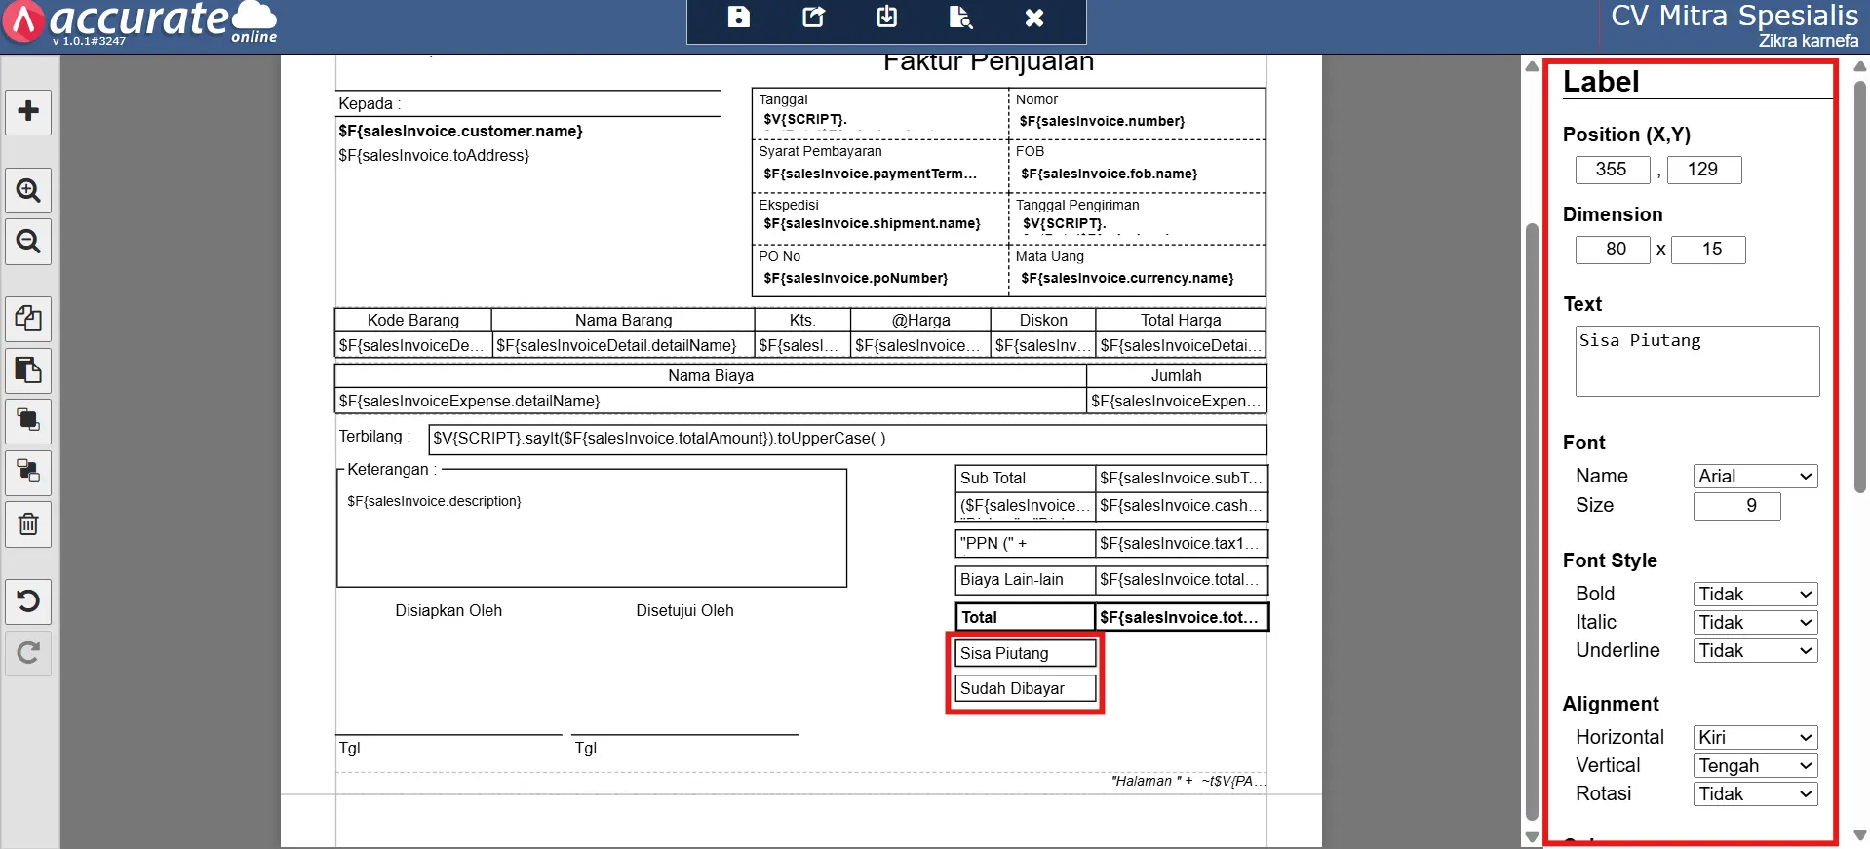The height and width of the screenshot is (849, 1870).
Task: Click the save floppy disk icon
Action: (x=738, y=18)
